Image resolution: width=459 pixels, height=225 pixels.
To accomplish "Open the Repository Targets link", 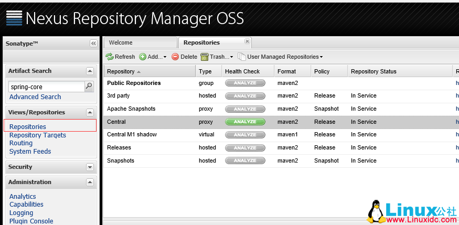I will click(x=38, y=135).
